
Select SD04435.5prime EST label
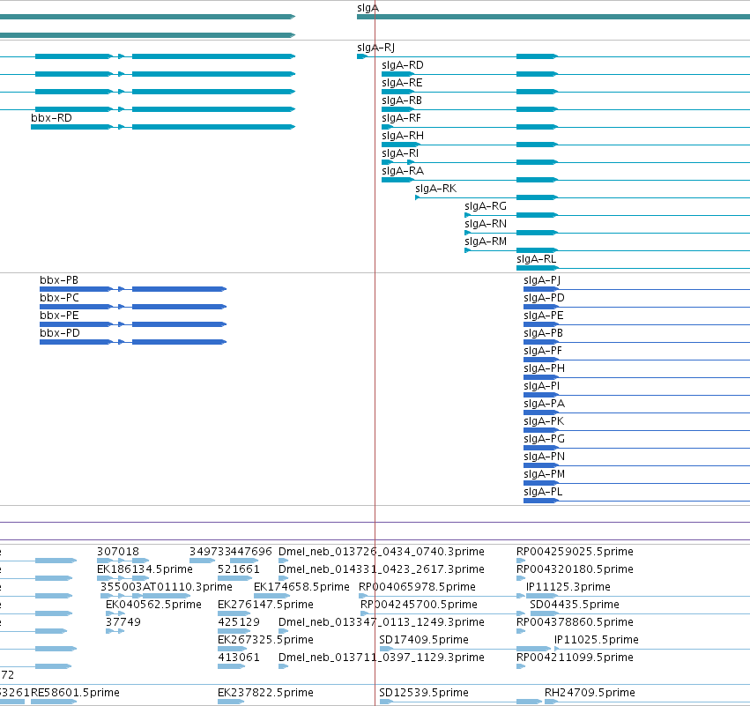tap(575, 605)
